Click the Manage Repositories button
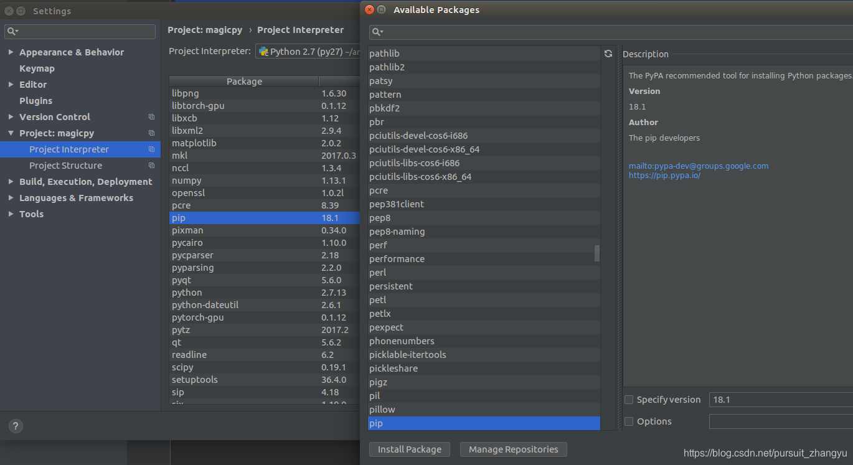 click(x=514, y=449)
